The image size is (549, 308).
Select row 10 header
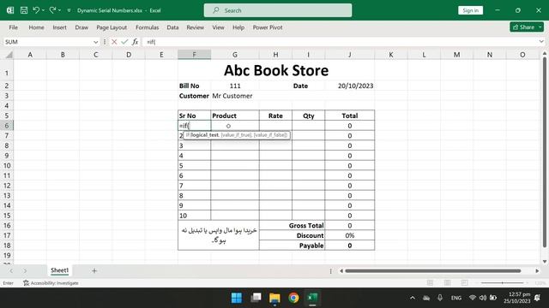[7, 165]
